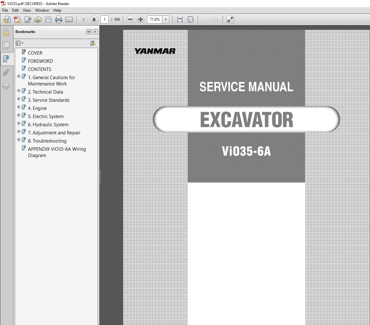Print the document using printer icon

58,19
